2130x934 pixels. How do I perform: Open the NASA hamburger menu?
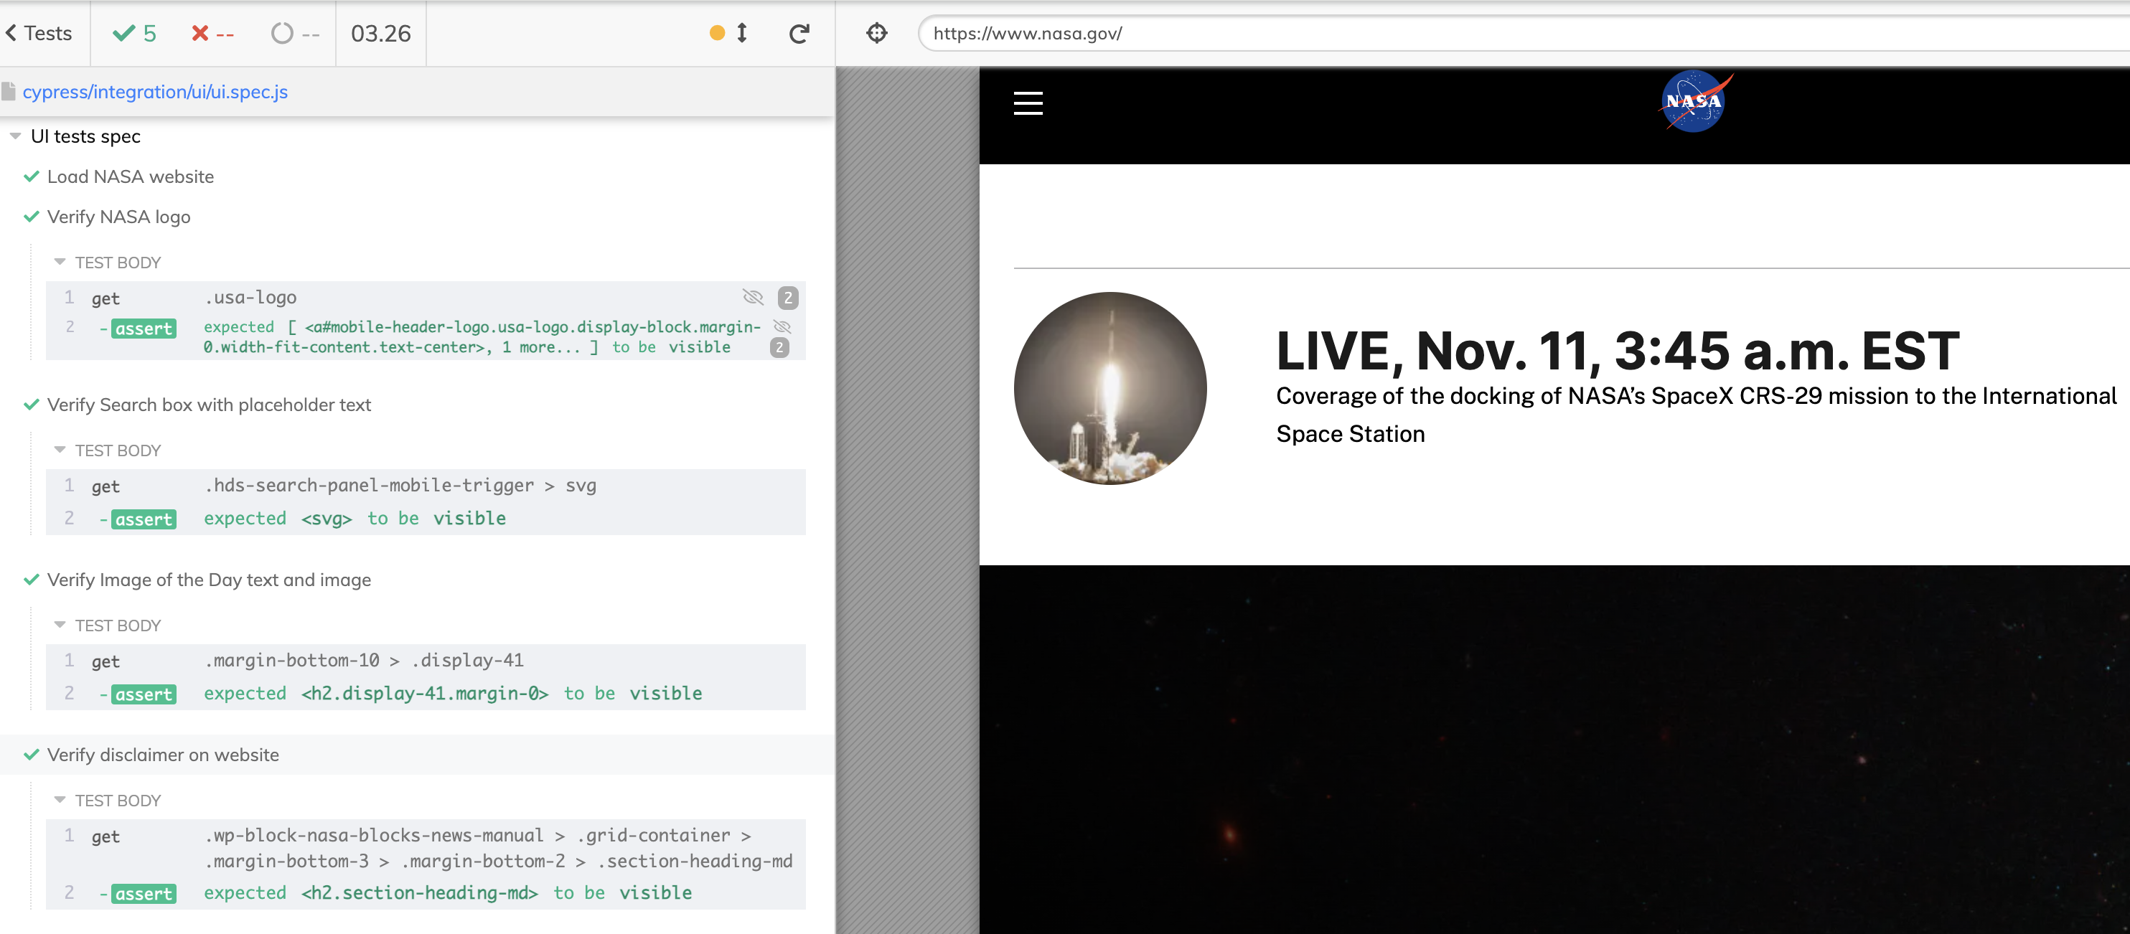coord(1028,103)
